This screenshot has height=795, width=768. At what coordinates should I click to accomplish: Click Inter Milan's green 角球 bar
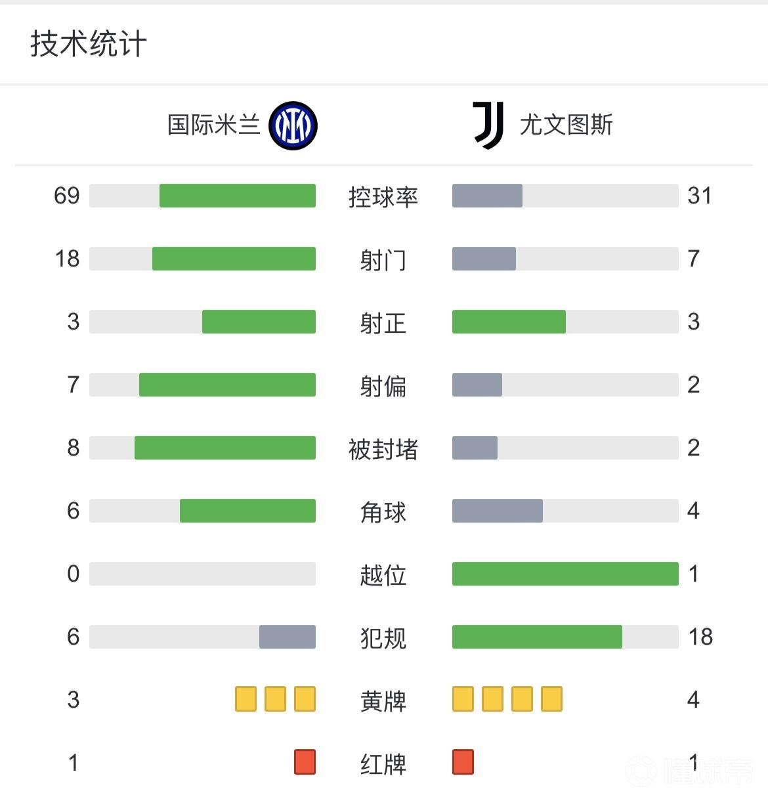(247, 511)
